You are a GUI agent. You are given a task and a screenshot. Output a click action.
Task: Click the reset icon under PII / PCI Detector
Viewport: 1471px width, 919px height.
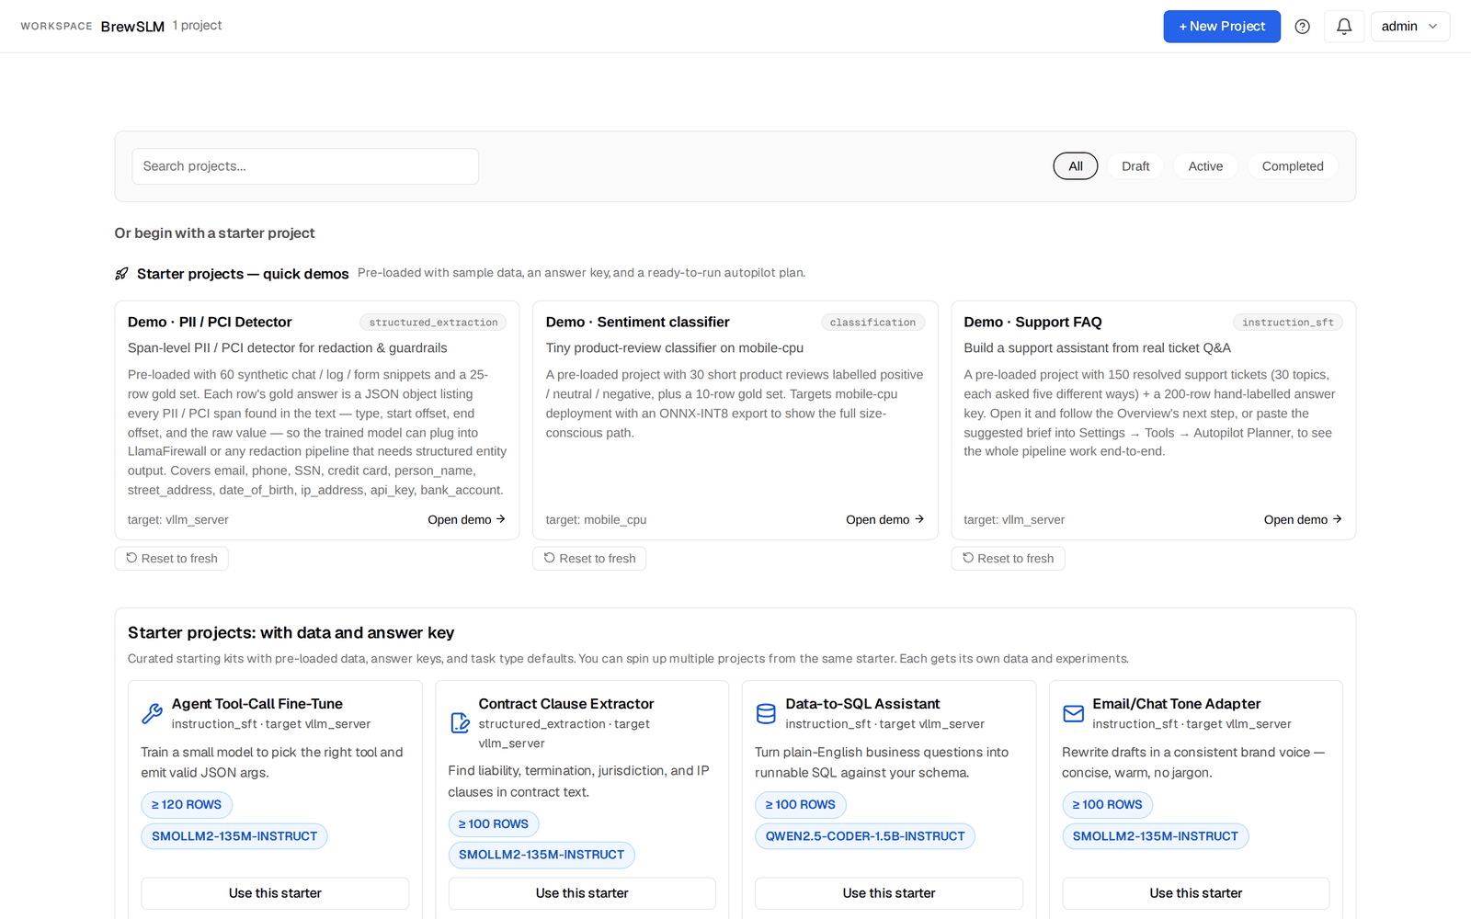(x=131, y=558)
